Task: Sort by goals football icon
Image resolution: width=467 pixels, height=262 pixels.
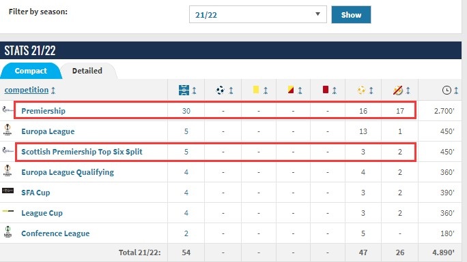Action: click(x=221, y=90)
